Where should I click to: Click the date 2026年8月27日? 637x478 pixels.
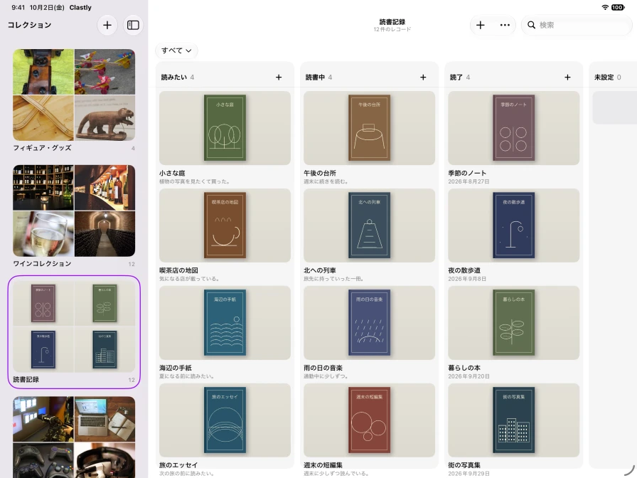(x=469, y=181)
